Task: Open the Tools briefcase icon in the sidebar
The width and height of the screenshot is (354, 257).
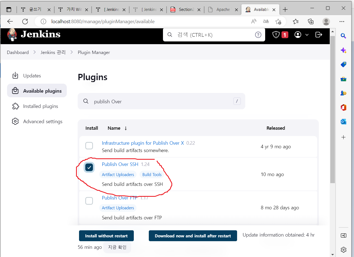Action: pyautogui.click(x=343, y=79)
